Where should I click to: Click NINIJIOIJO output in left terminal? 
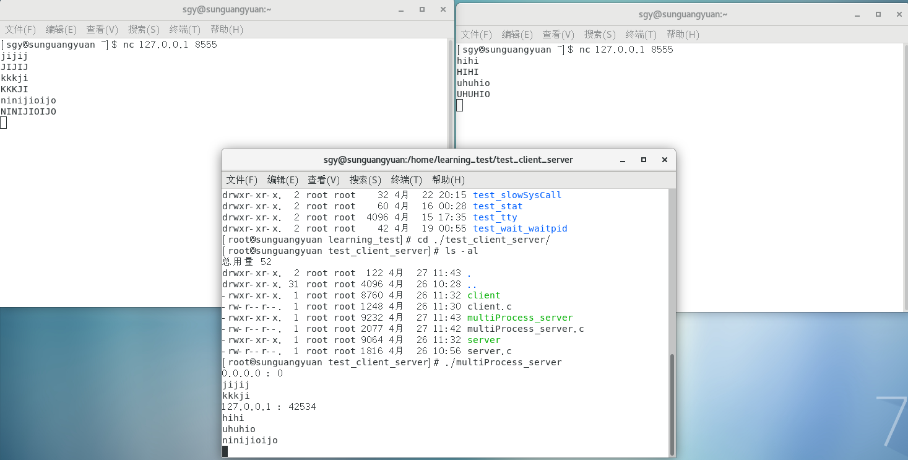tap(28, 111)
